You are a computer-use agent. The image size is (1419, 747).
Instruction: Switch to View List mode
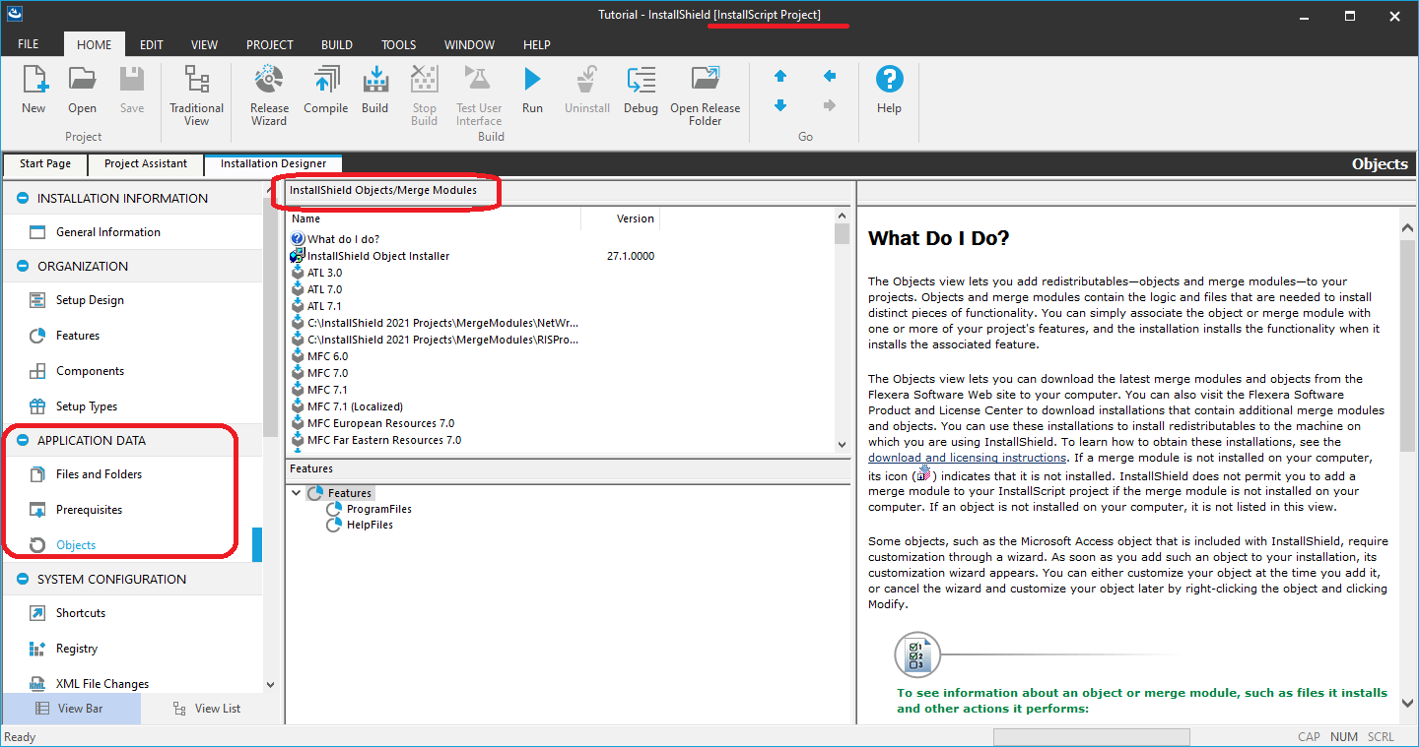click(x=206, y=709)
